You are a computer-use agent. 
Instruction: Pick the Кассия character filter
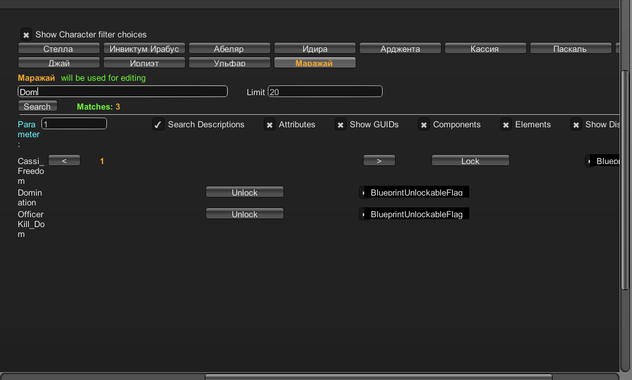(x=485, y=49)
